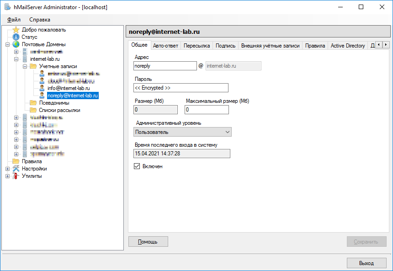393x271 pixels.
Task: Click the Welcome star icon
Action: tap(16, 30)
